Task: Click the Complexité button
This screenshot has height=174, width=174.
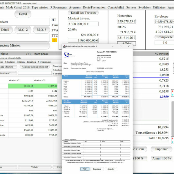Action: [164, 37]
